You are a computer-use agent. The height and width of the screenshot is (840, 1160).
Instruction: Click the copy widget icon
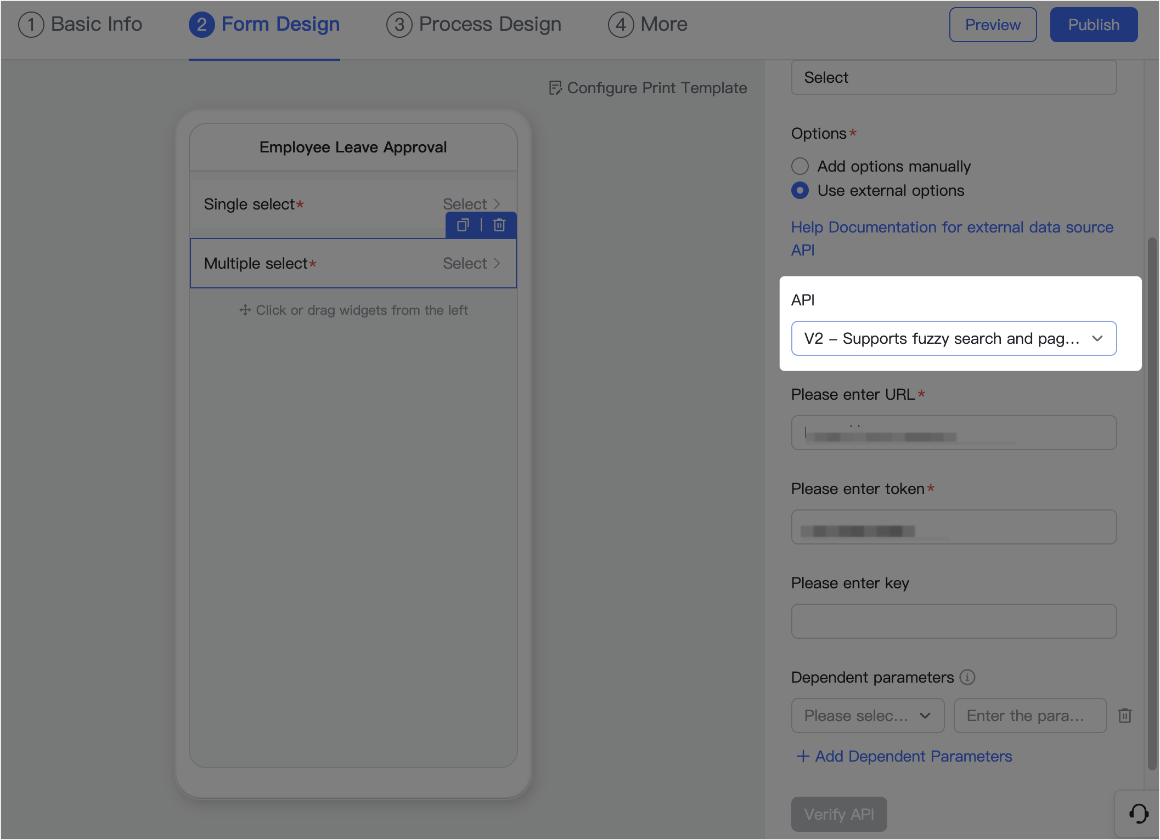point(463,225)
